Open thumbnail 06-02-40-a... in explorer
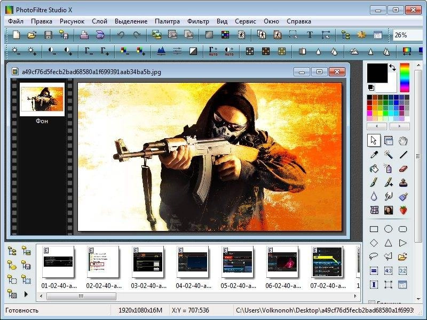The height and width of the screenshot is (320, 427). [x=282, y=262]
